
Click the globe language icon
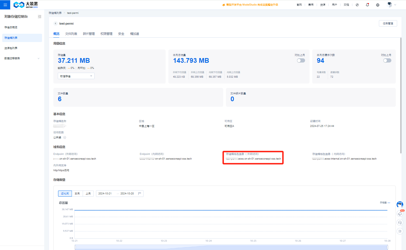378,5
